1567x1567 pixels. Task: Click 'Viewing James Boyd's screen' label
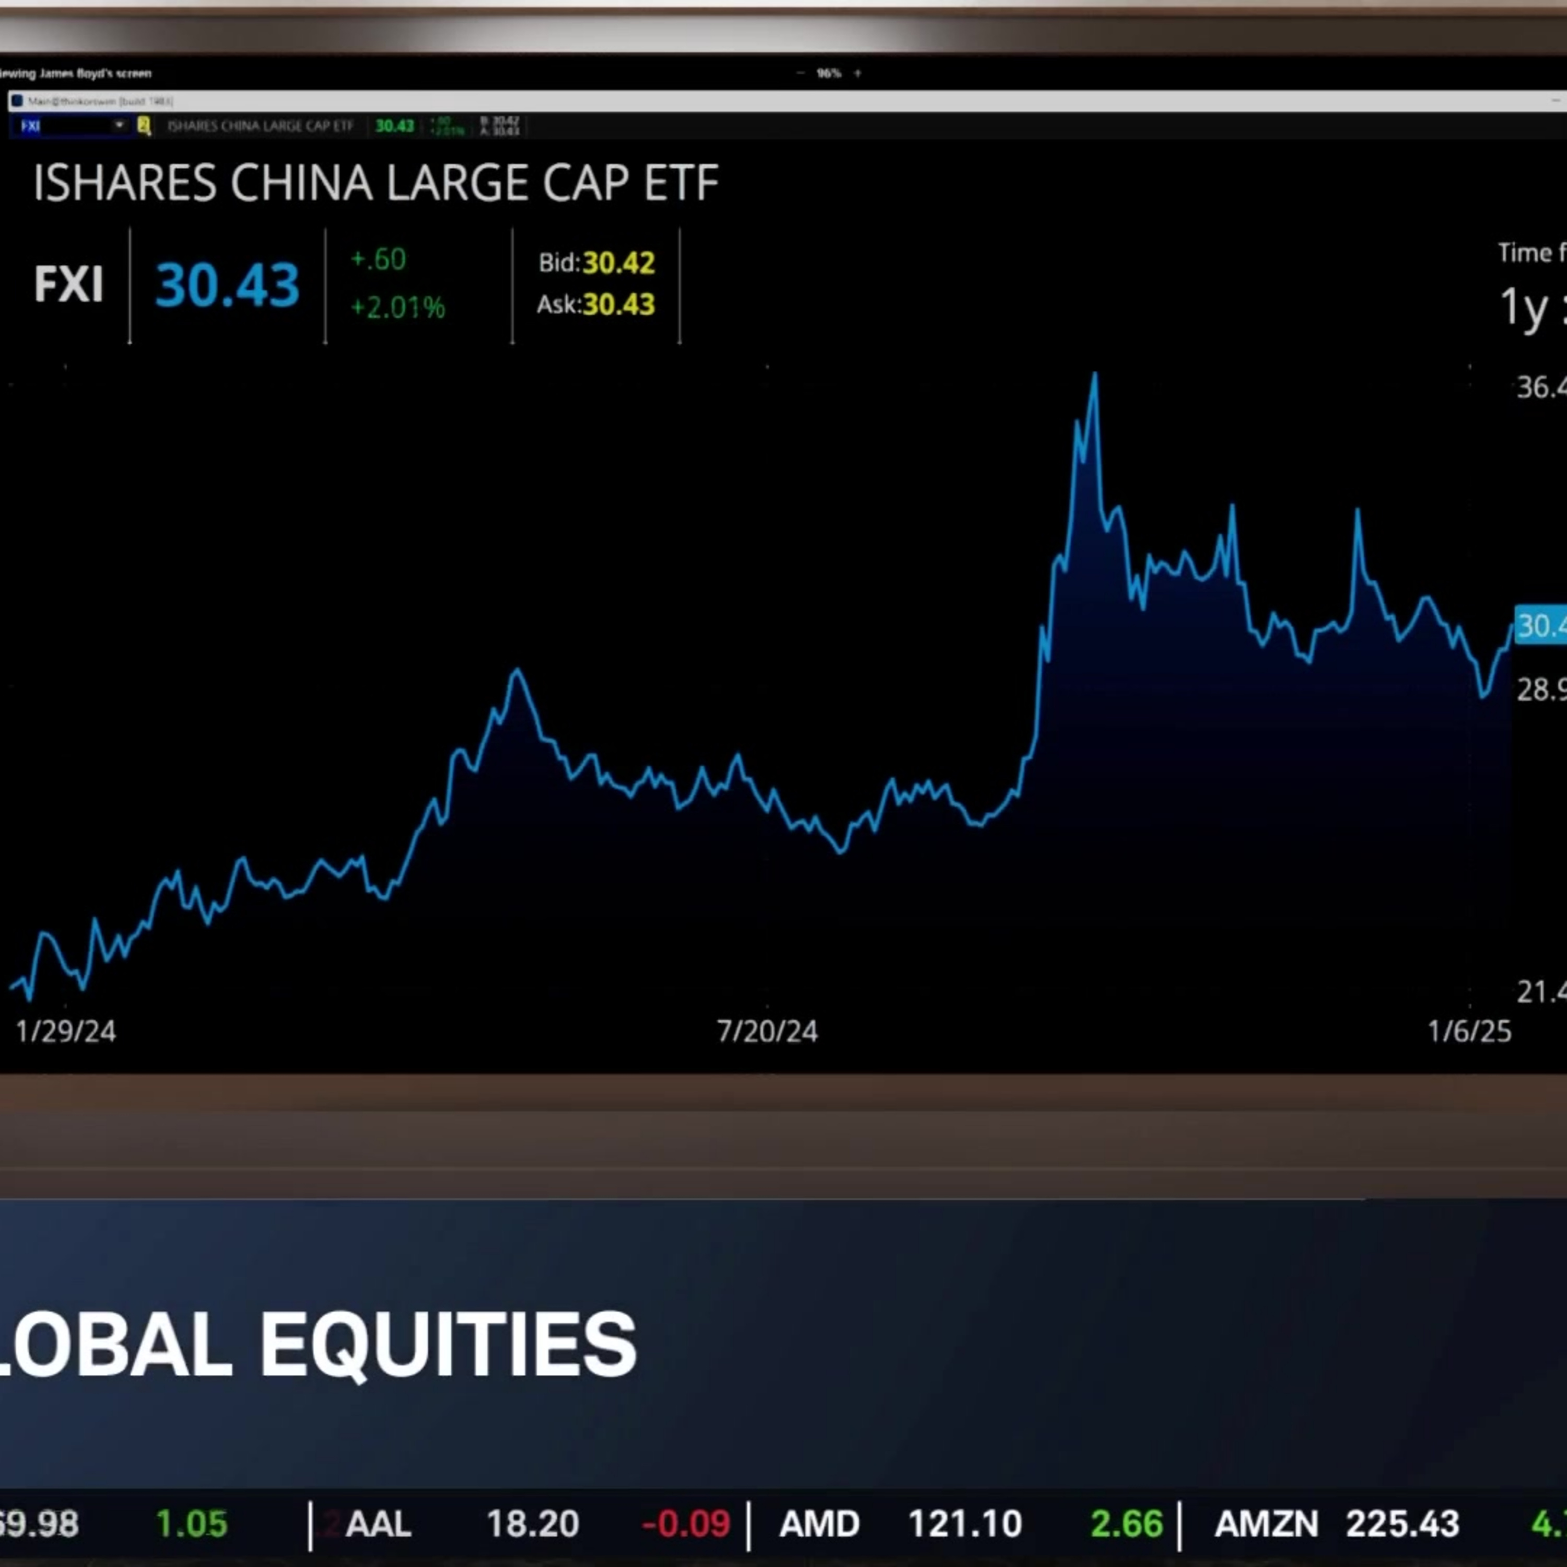[75, 73]
